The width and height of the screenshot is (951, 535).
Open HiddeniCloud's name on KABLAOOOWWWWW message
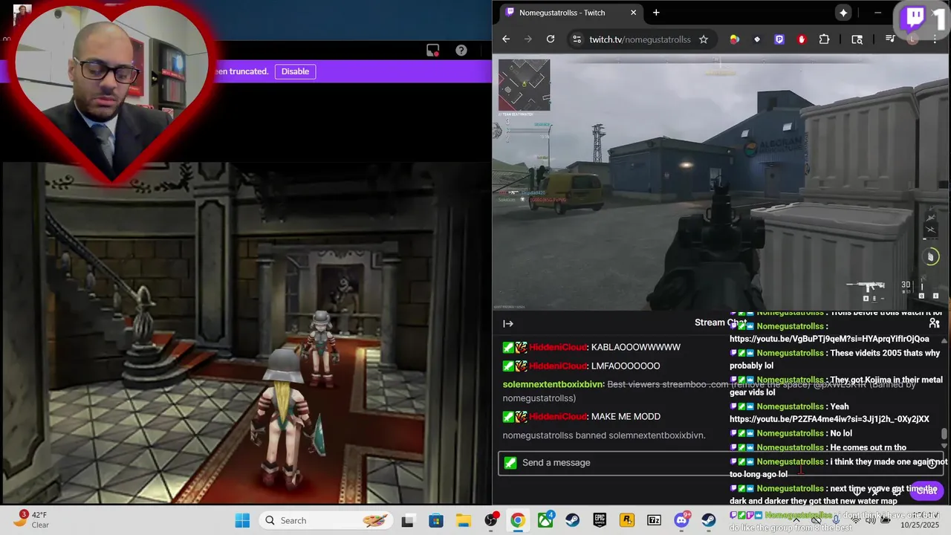(558, 347)
